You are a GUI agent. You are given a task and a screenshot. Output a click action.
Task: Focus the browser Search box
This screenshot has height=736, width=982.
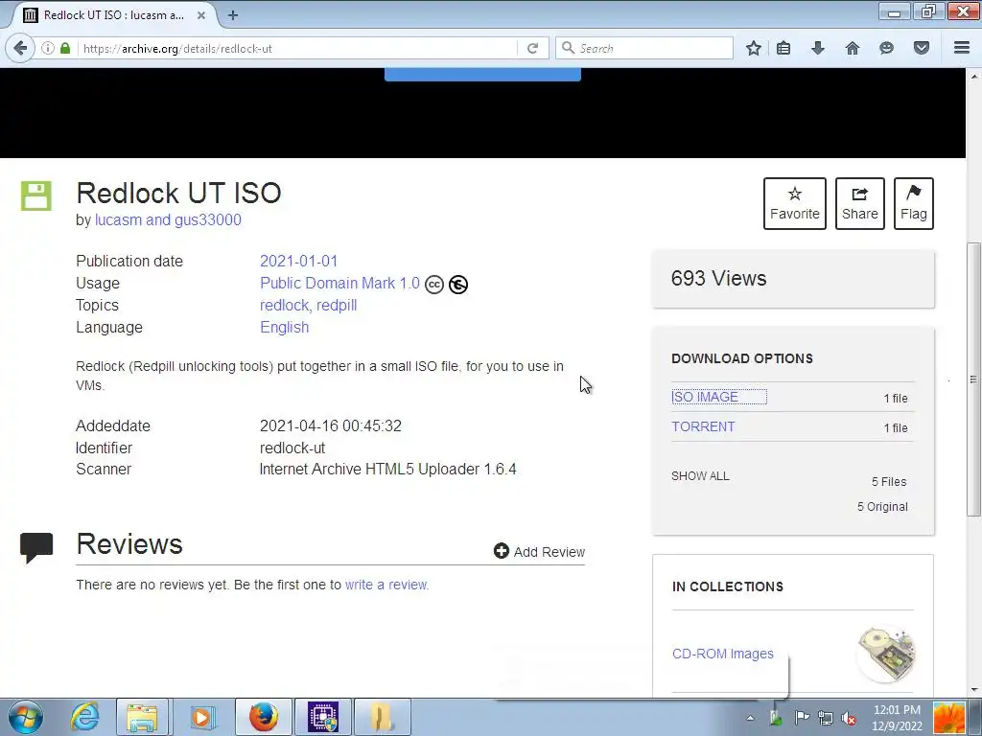click(644, 48)
